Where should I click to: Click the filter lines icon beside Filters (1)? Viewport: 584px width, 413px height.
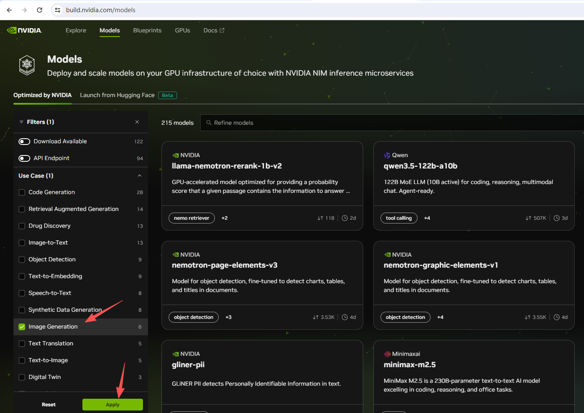21,122
